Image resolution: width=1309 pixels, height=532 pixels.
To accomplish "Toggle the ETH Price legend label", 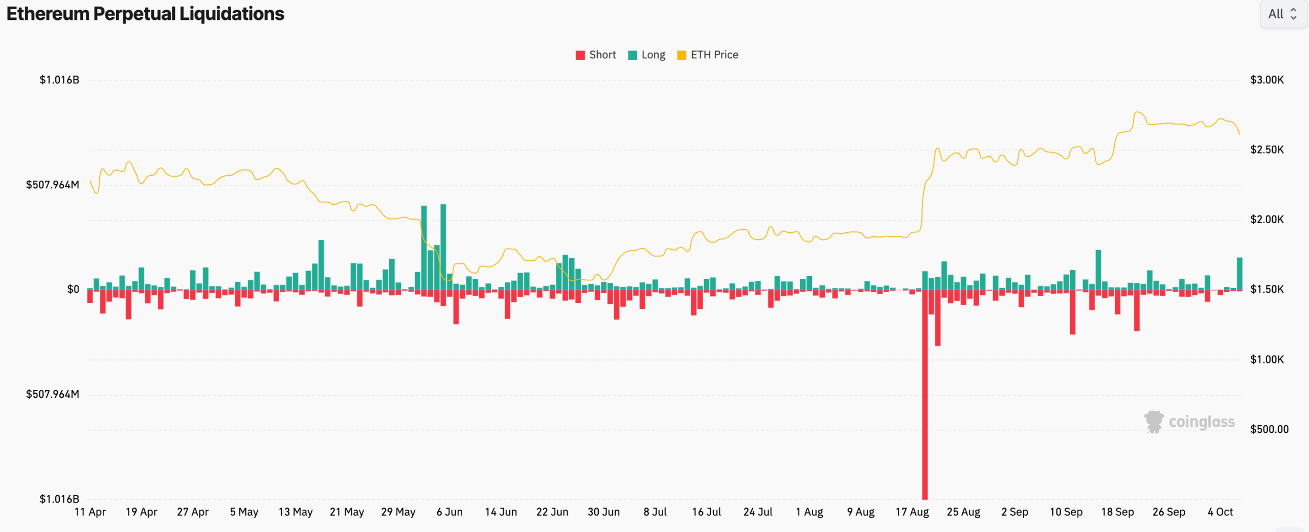I will pos(714,55).
